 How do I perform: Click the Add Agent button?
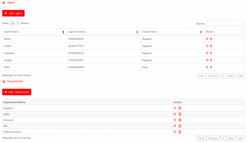pos(13,13)
